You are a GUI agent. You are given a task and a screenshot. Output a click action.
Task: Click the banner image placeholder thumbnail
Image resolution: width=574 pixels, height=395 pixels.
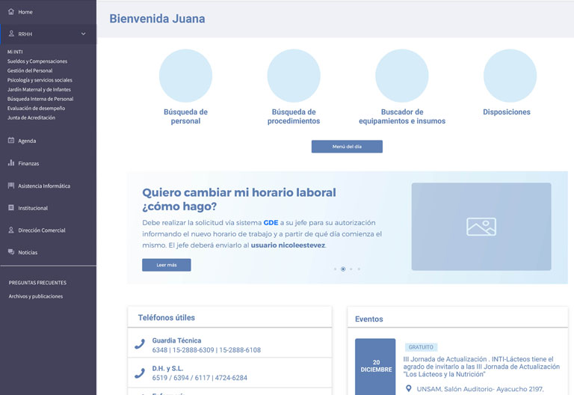pyautogui.click(x=481, y=227)
